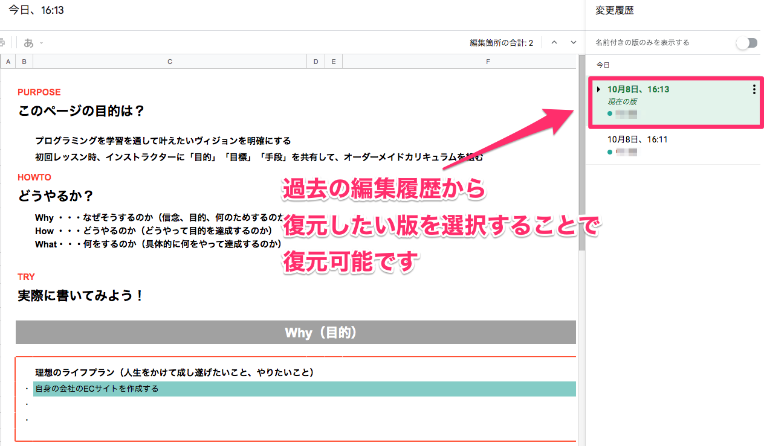764x446 pixels.
Task: Open the three-dot menu on the current version
Action: 754,89
